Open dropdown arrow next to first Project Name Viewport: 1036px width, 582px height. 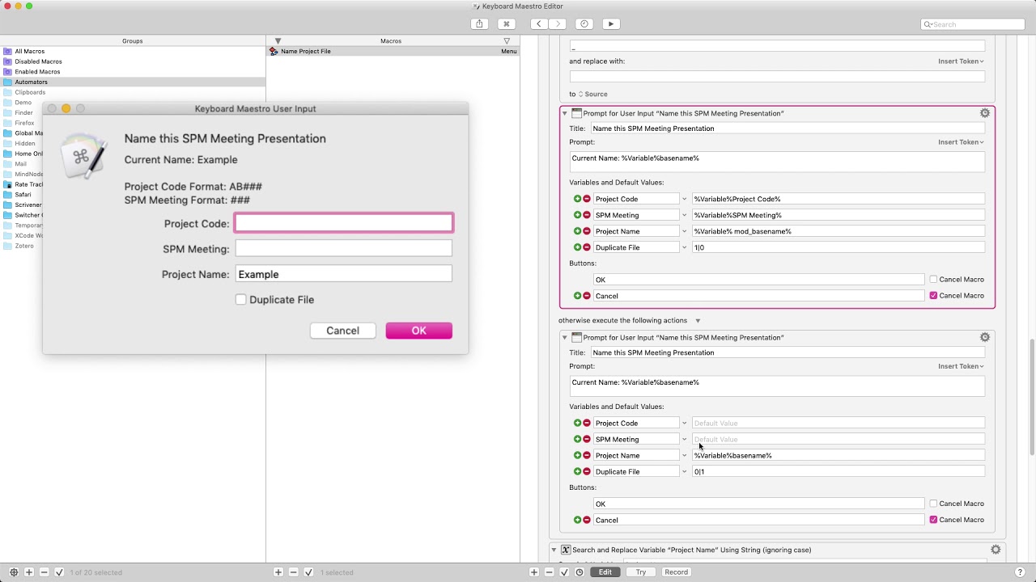[684, 231]
